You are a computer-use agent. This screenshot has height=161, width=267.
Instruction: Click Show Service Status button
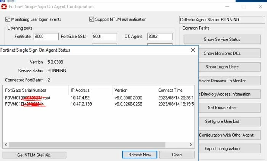click(222, 39)
